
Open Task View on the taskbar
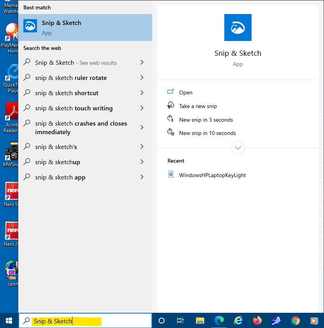click(x=180, y=321)
